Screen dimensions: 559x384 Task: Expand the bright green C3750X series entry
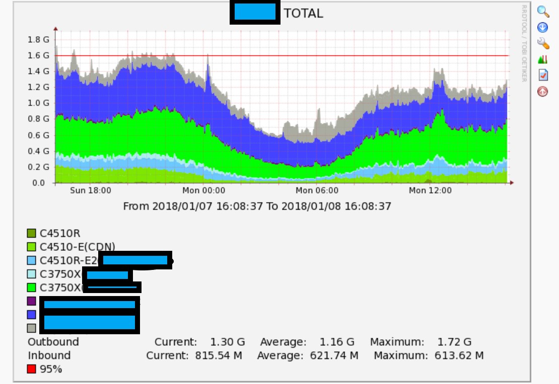click(x=31, y=288)
